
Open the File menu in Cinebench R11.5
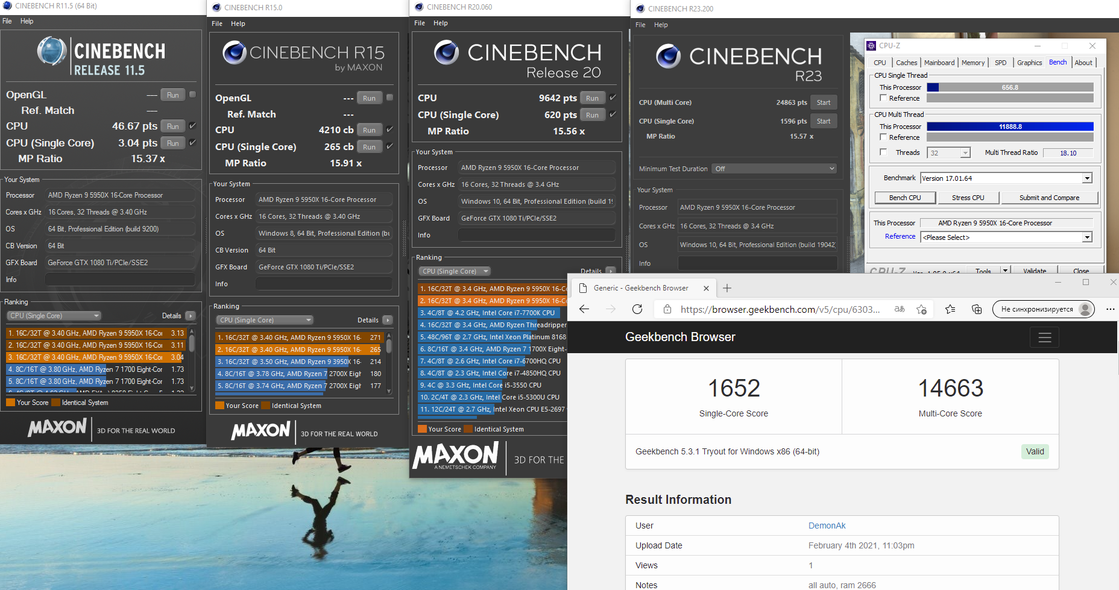click(x=7, y=21)
